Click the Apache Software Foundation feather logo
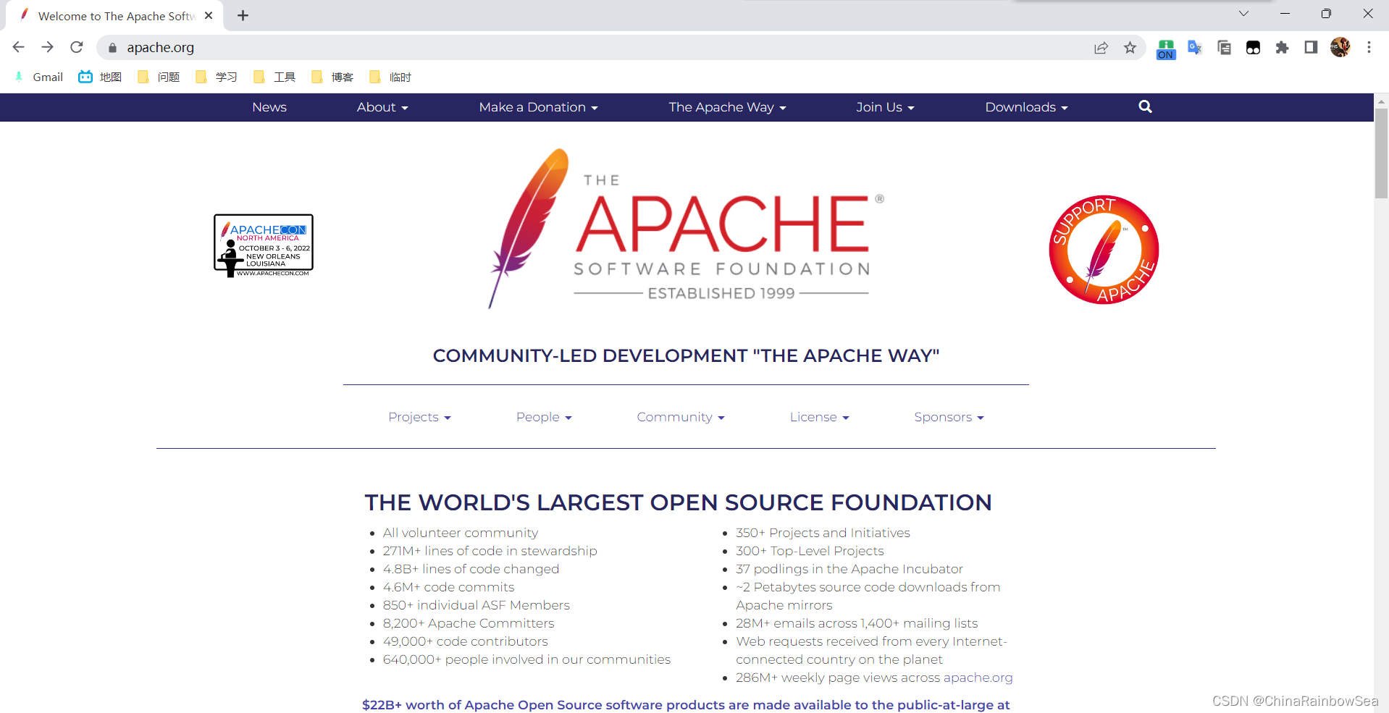This screenshot has height=713, width=1389. (x=687, y=229)
